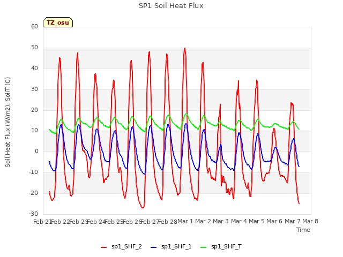Click the Mar 8 date tick label
This screenshot has height=257, width=343.
[x=310, y=221]
